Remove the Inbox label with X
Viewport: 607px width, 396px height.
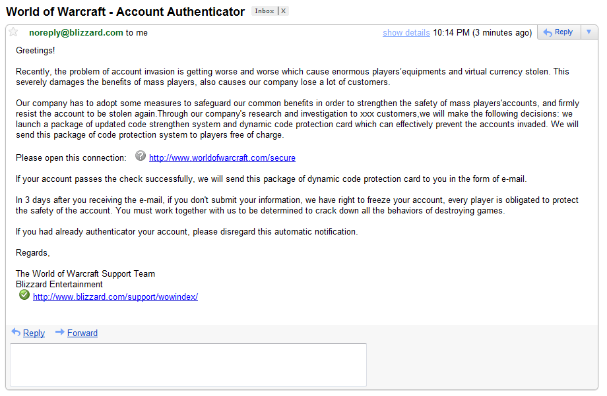(283, 11)
